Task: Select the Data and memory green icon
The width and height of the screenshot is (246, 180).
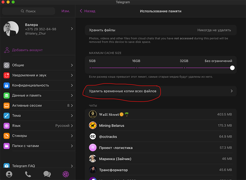Action: (x=7, y=95)
